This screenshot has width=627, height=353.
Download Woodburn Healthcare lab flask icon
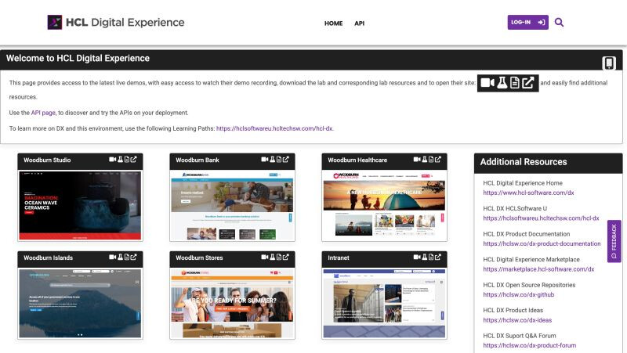[x=425, y=160]
